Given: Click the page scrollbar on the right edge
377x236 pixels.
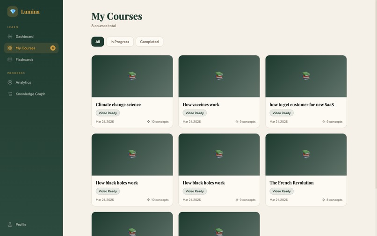Looking at the screenshot, I should pos(376,94).
